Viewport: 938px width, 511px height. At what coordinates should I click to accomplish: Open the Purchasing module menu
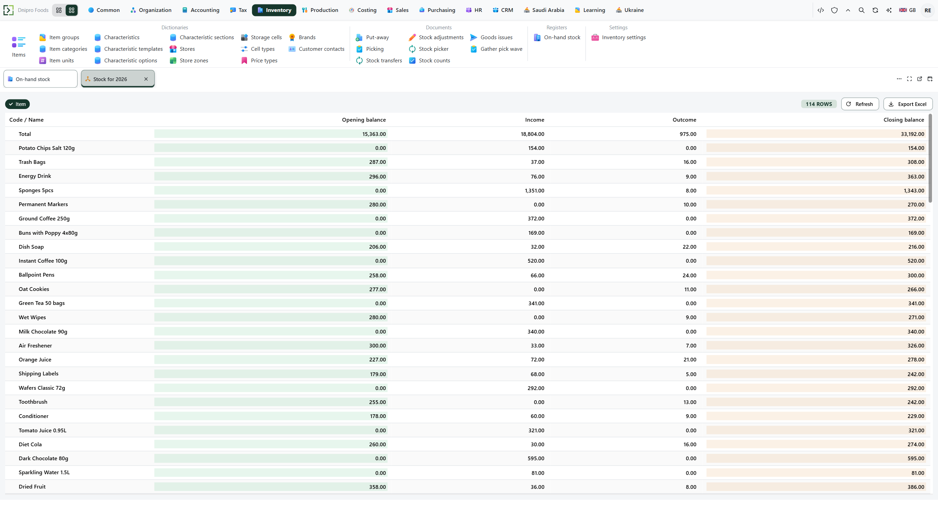pyautogui.click(x=437, y=10)
